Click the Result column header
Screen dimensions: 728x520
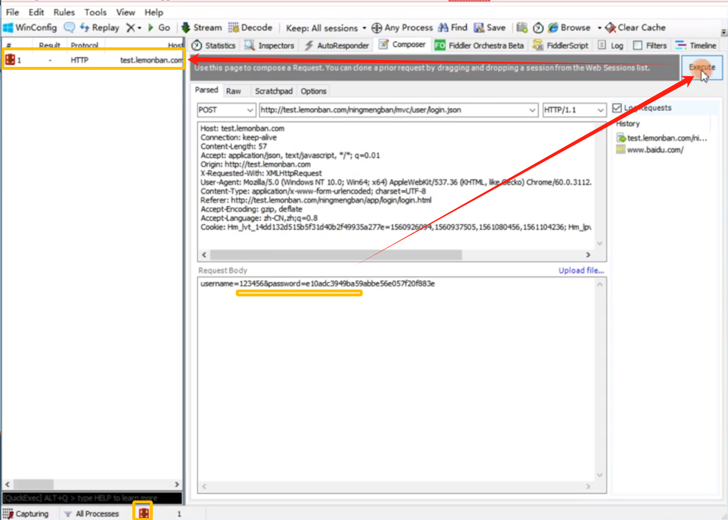coord(49,45)
